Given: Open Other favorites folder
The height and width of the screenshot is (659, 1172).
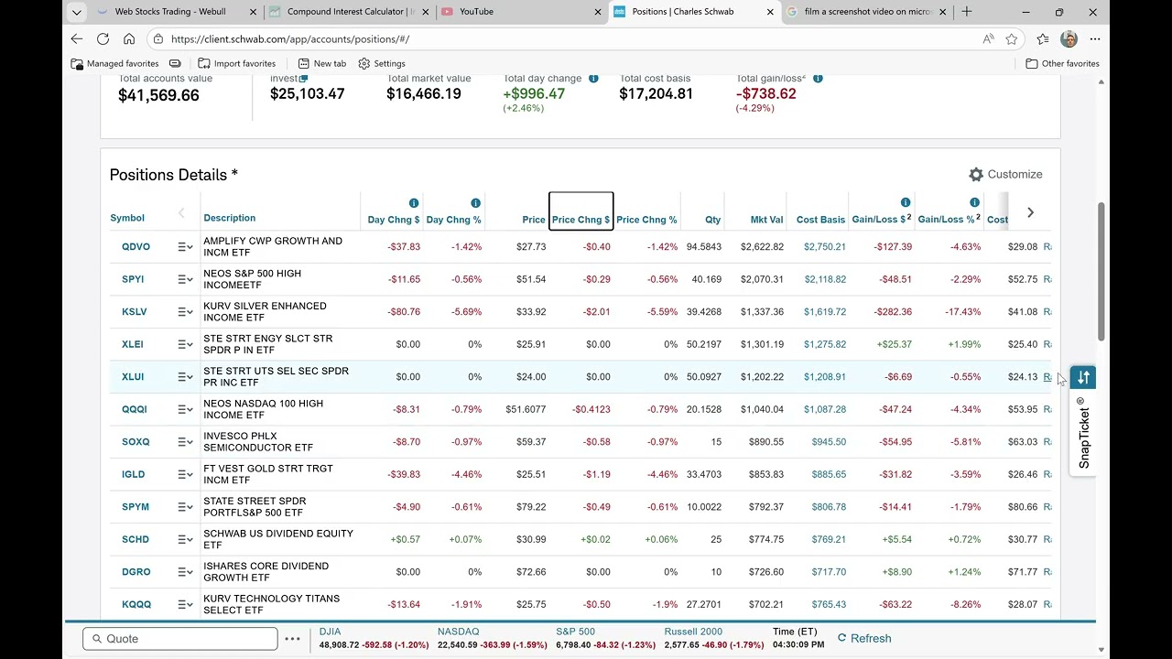Looking at the screenshot, I should pyautogui.click(x=1062, y=63).
